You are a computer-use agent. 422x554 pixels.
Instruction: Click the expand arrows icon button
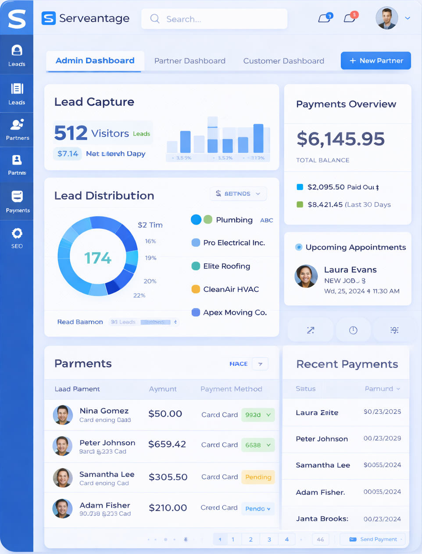click(311, 330)
